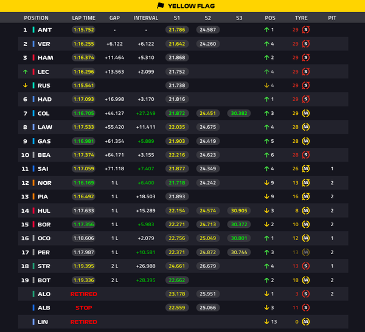Click COL's green lap time 1:16.705

pos(83,113)
